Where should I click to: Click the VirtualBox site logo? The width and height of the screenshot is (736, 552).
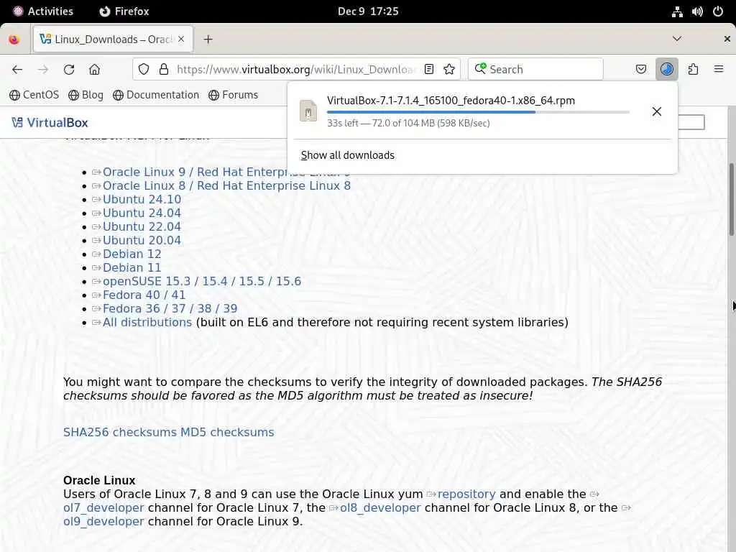[x=50, y=122]
